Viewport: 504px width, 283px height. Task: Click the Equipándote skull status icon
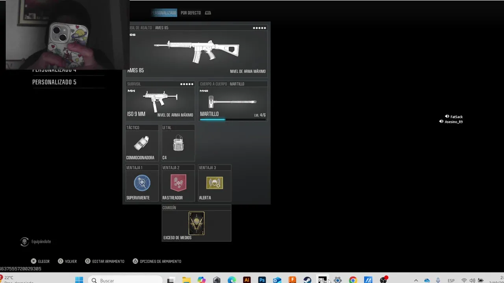(x=24, y=242)
